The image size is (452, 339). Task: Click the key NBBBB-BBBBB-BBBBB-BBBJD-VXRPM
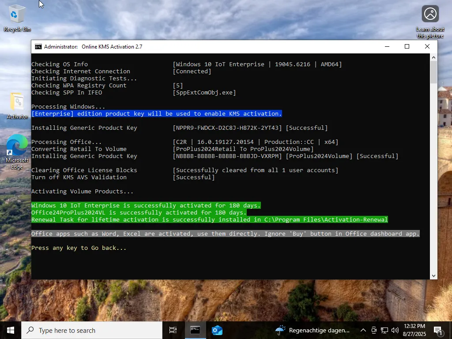227,156
